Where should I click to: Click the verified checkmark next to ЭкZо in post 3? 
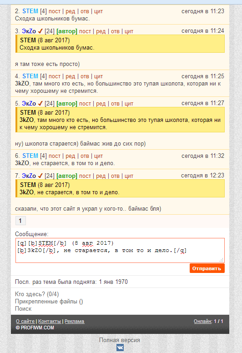(x=40, y=31)
